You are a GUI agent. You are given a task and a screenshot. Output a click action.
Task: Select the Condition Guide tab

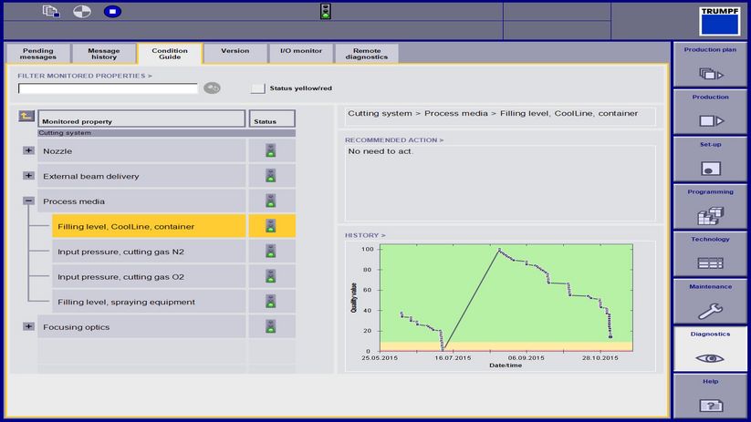170,54
